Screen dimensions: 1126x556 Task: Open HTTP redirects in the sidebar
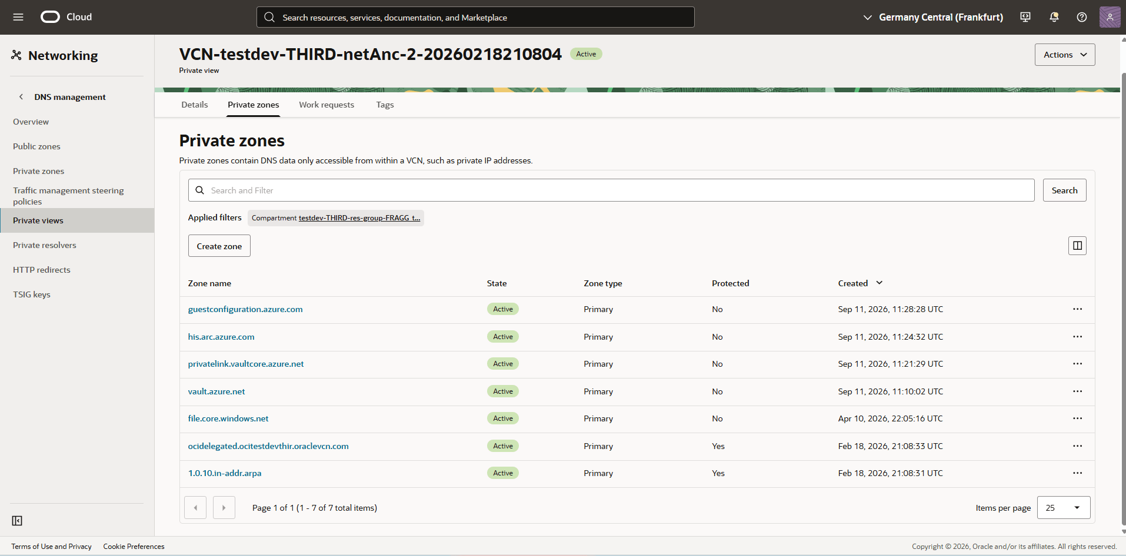[42, 270]
